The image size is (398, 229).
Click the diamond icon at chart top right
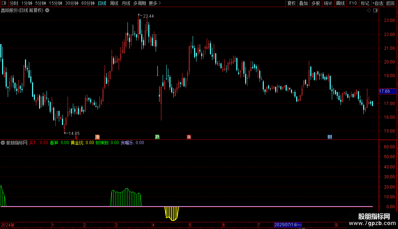pyautogui.click(x=369, y=11)
